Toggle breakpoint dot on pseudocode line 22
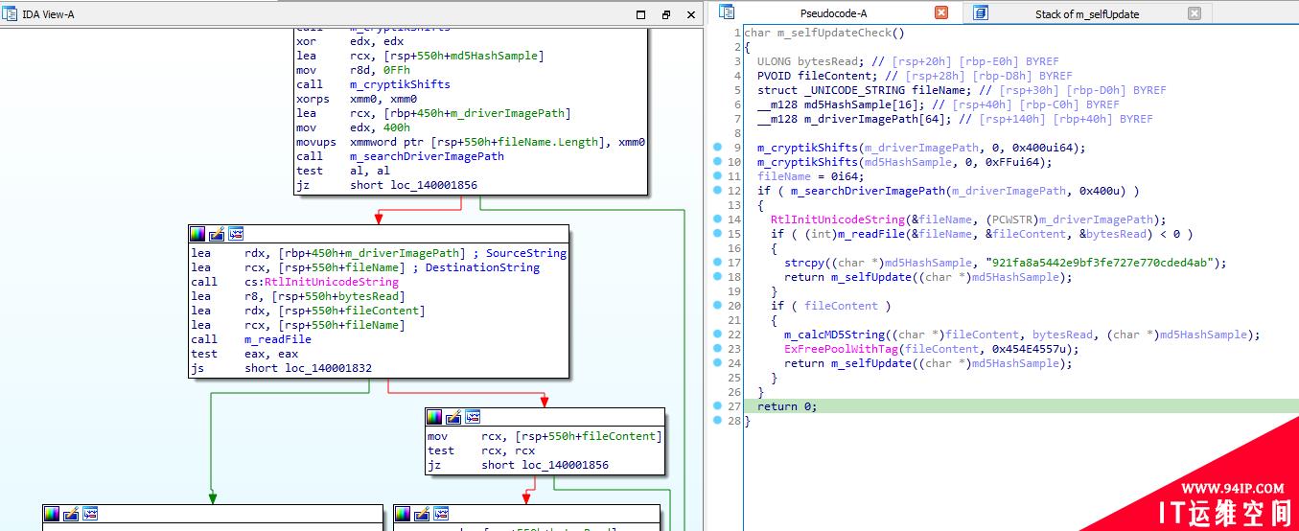Image resolution: width=1299 pixels, height=531 pixels. tap(718, 335)
